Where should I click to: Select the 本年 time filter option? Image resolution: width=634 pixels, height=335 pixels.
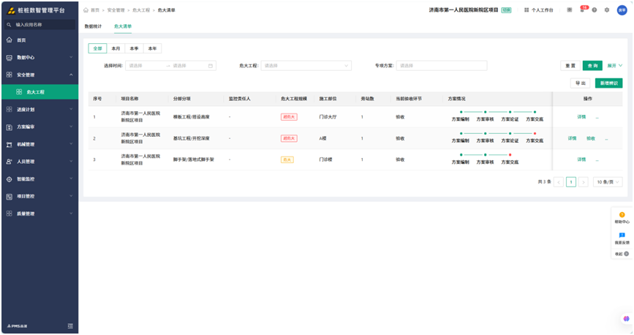152,48
